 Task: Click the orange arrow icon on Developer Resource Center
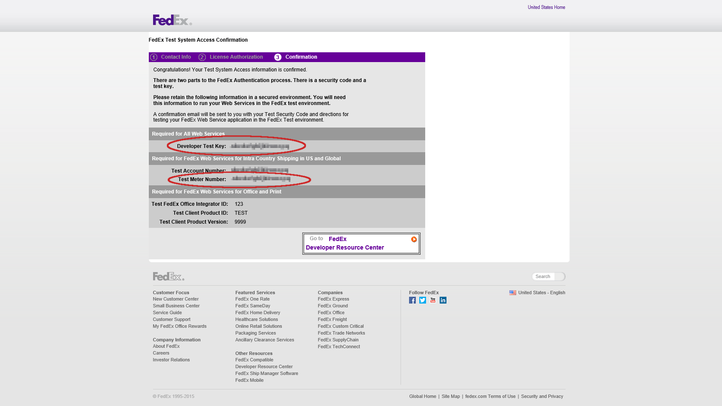click(x=414, y=239)
